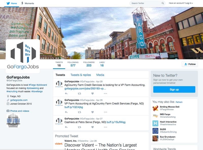Screen dimensions: 203x150
Task: Expand the Log in dropdown
Action: pos(189,3)
